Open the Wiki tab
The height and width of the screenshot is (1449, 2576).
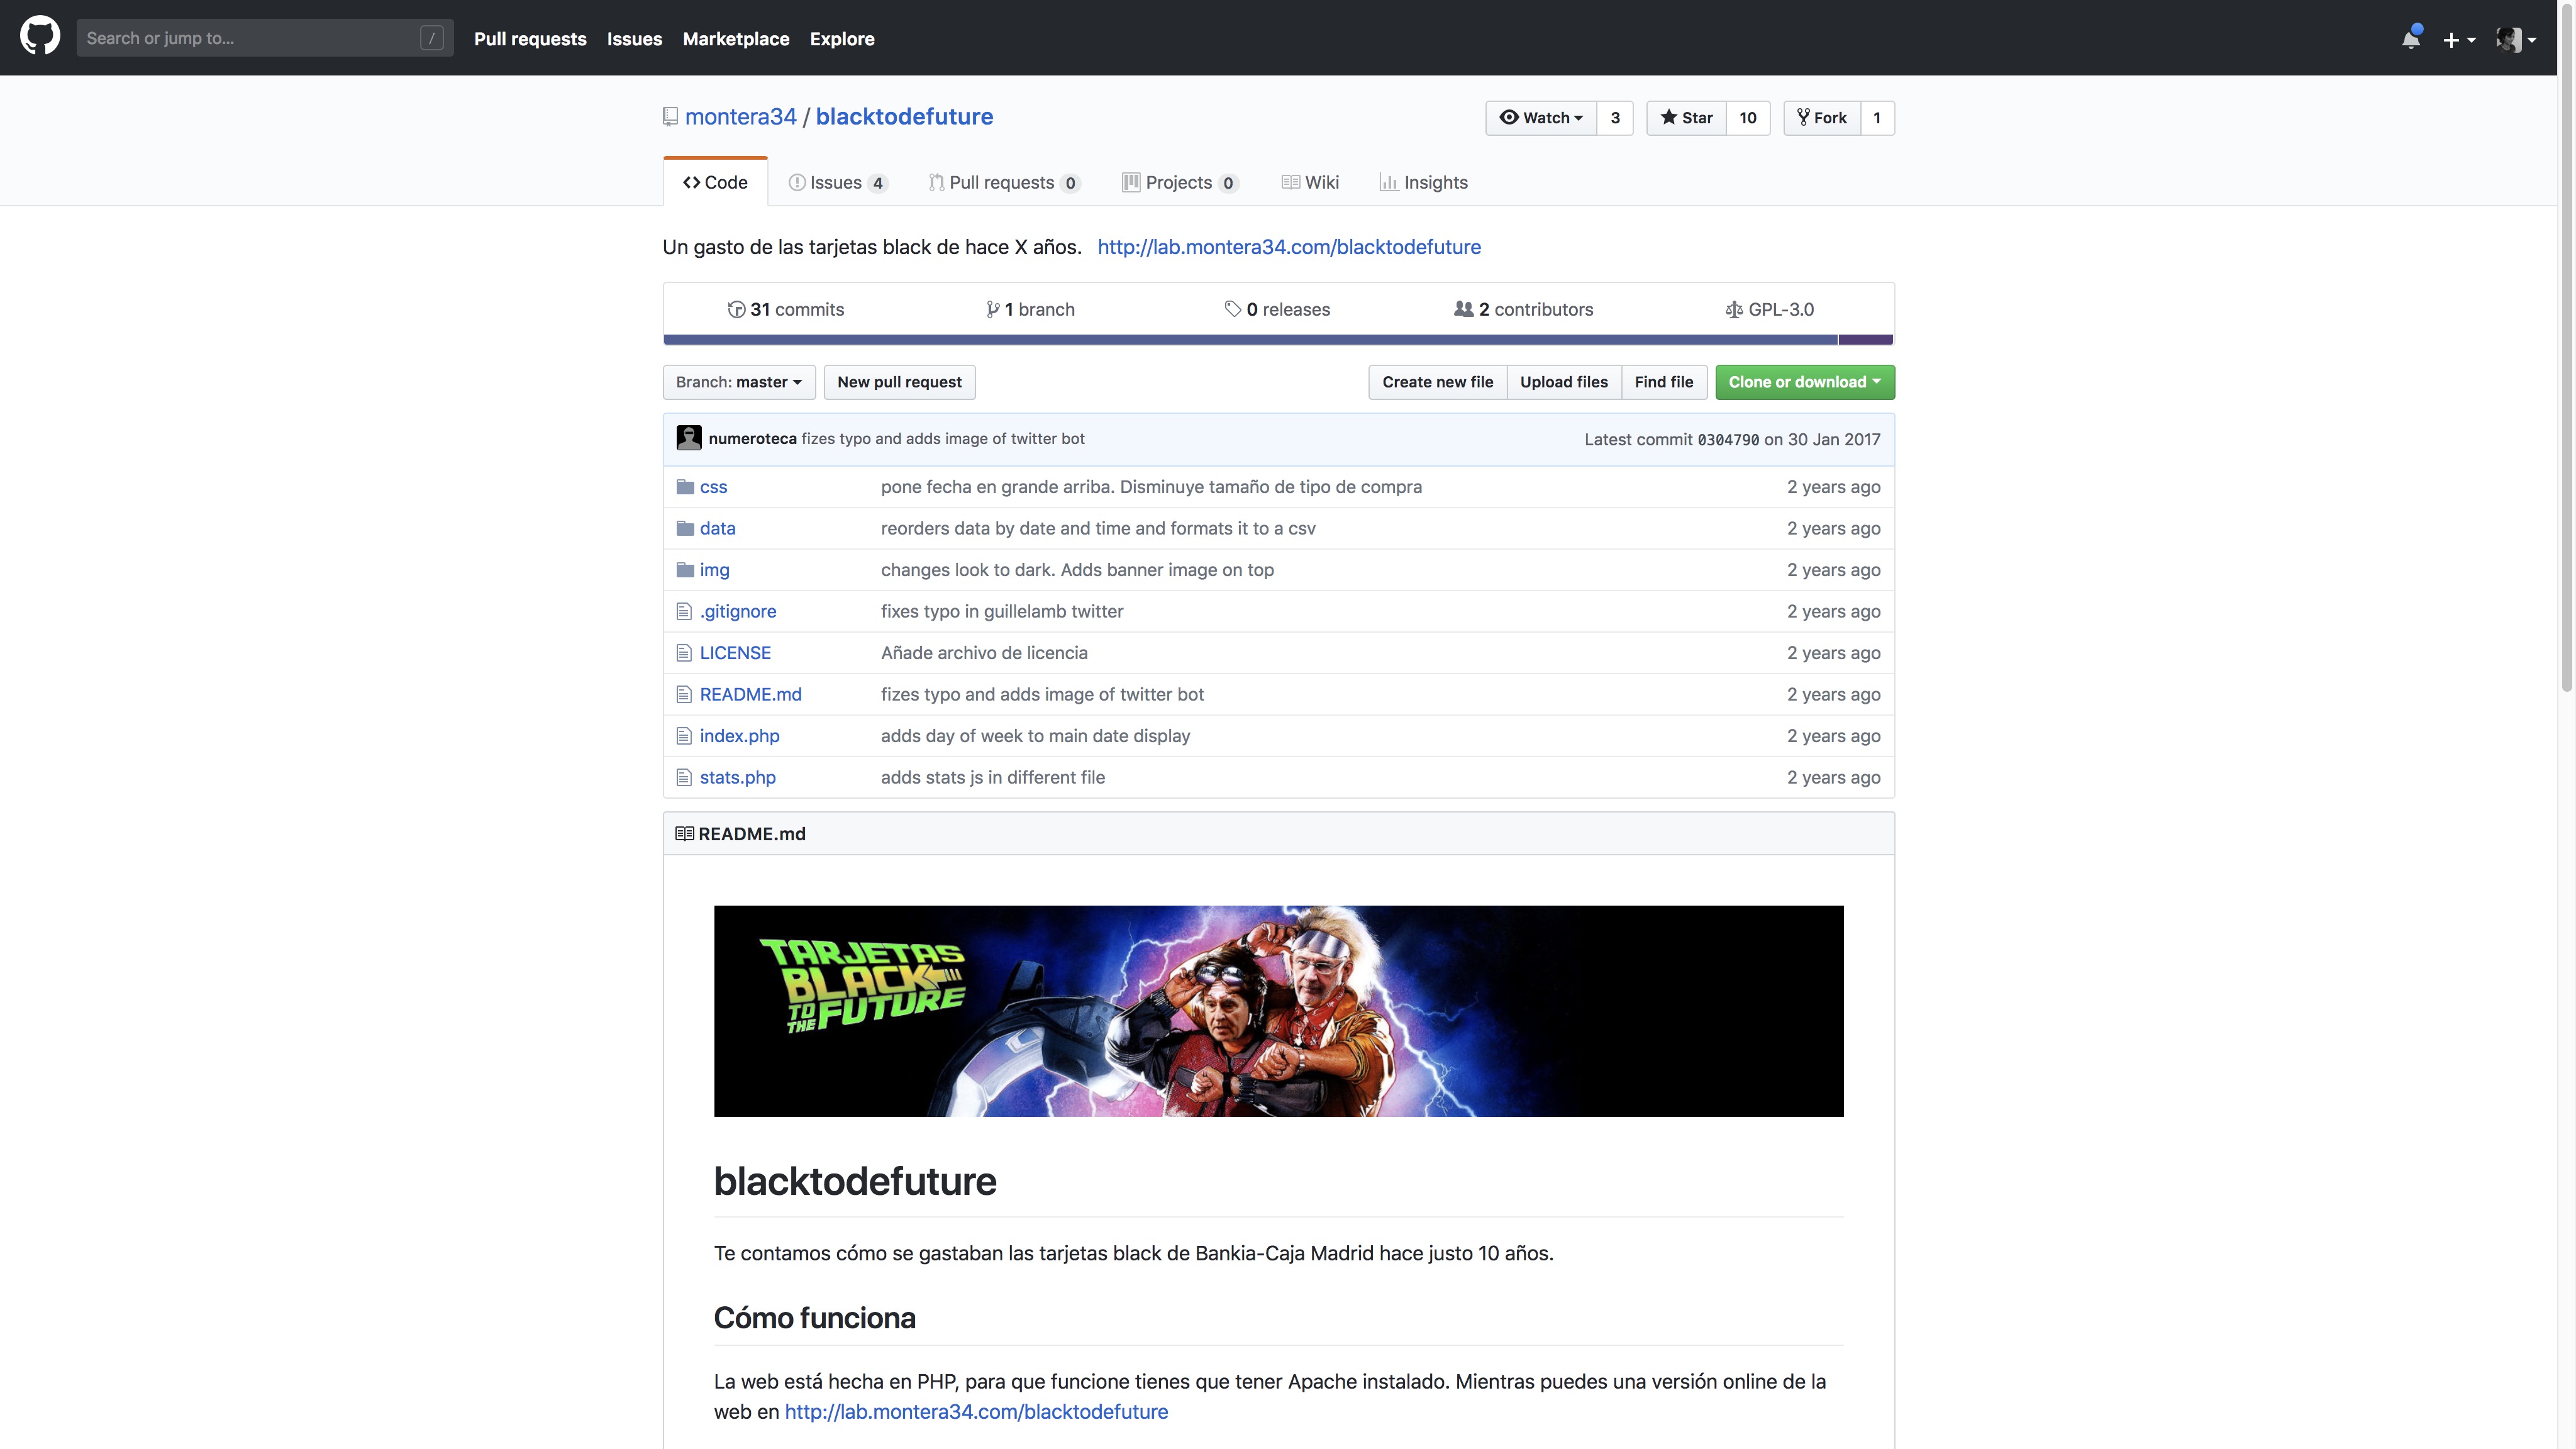tap(1310, 182)
